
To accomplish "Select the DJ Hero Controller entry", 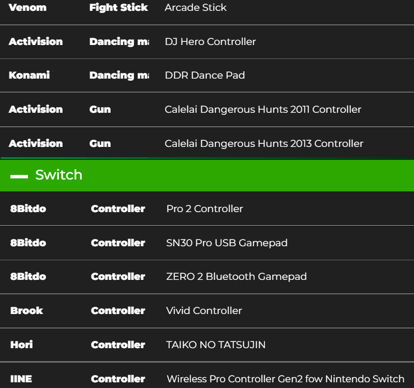I will (x=211, y=41).
